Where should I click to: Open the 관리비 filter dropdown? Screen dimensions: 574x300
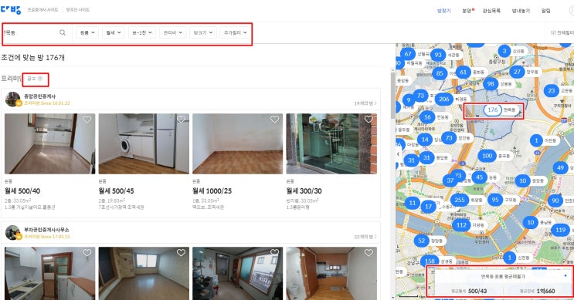173,32
